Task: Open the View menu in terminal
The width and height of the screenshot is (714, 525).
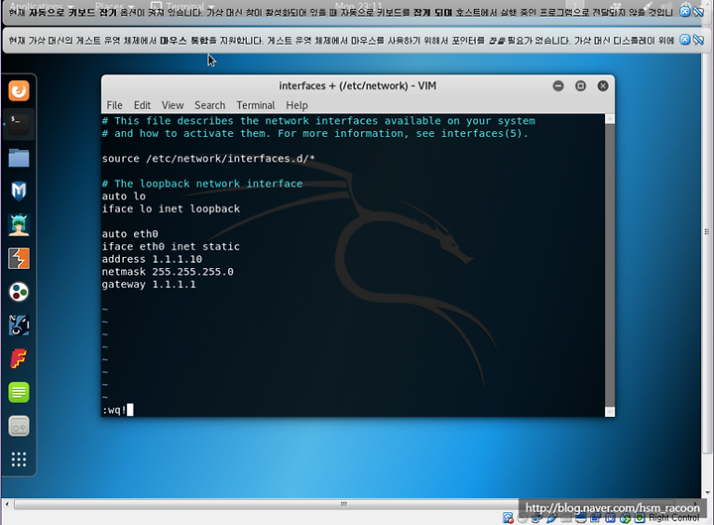Action: pyautogui.click(x=173, y=105)
